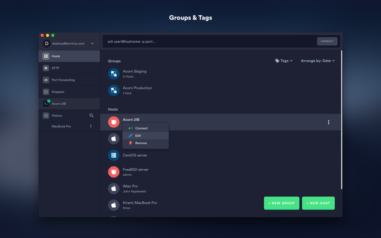Expand the Arrange by Date dropdown
Screen dimensions: 381x238
(318, 61)
